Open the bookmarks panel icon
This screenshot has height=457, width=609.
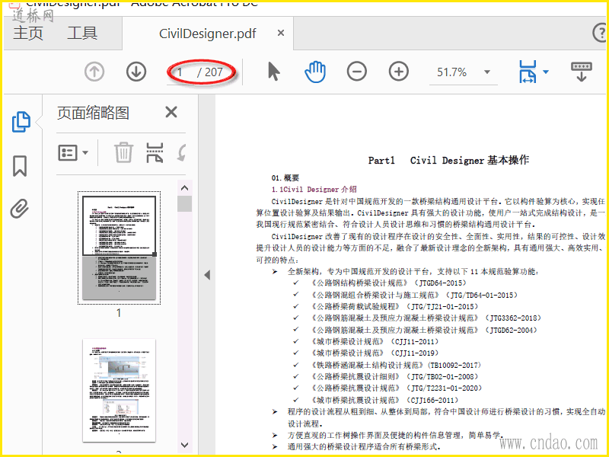[20, 166]
